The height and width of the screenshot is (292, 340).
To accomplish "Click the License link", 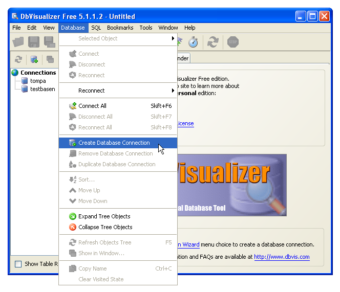I will pyautogui.click(x=185, y=123).
